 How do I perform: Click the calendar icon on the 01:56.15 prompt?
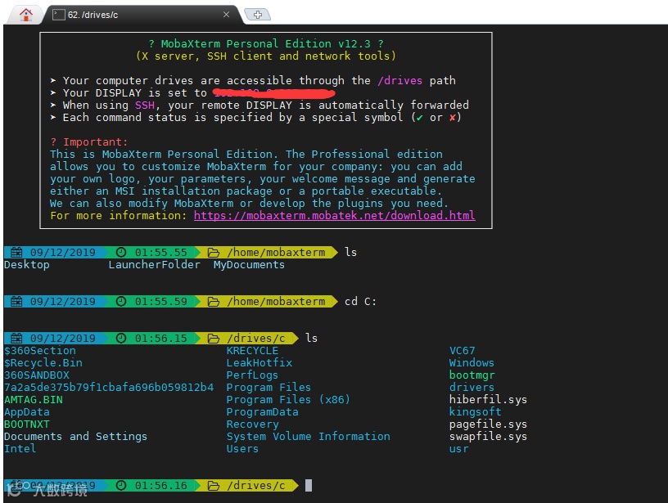(16, 339)
